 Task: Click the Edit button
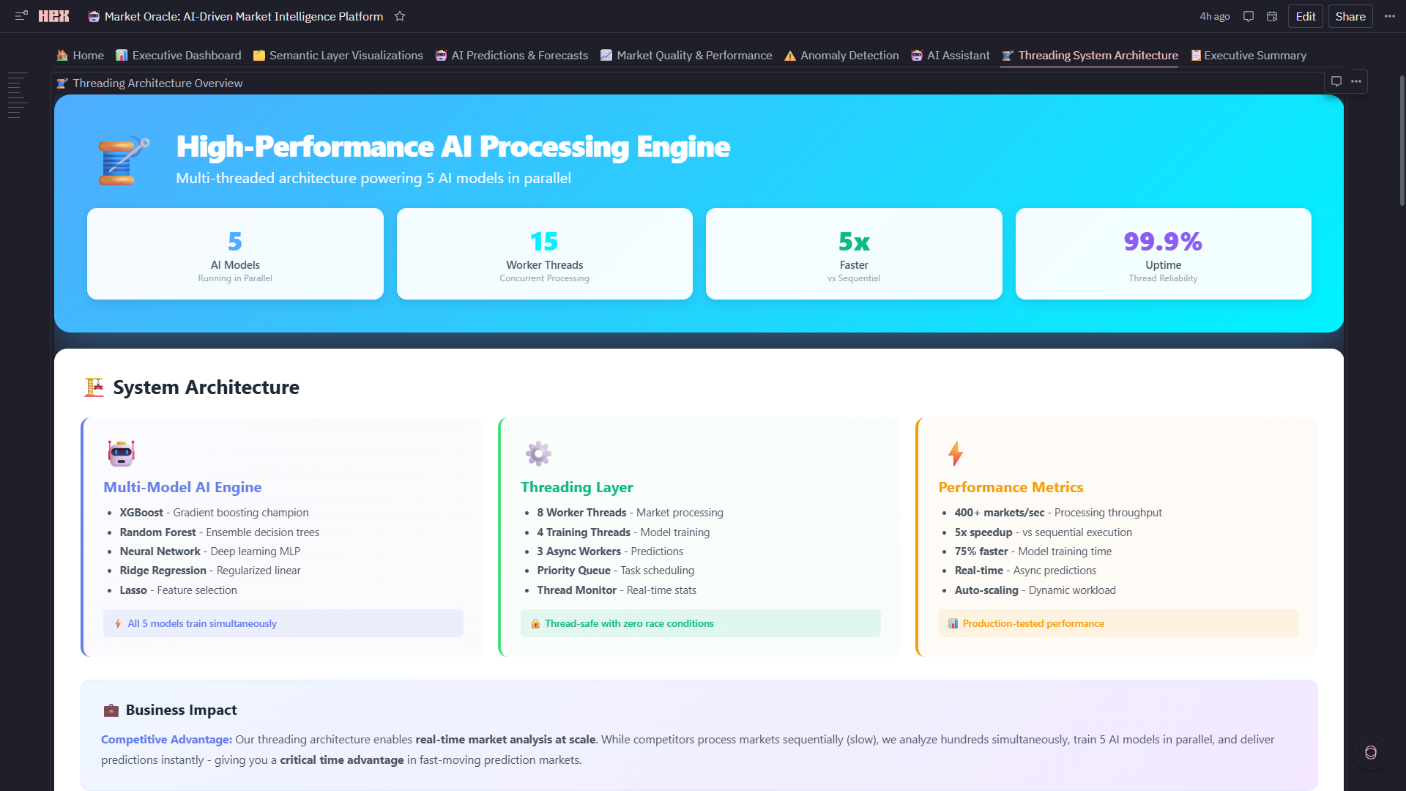tap(1305, 16)
